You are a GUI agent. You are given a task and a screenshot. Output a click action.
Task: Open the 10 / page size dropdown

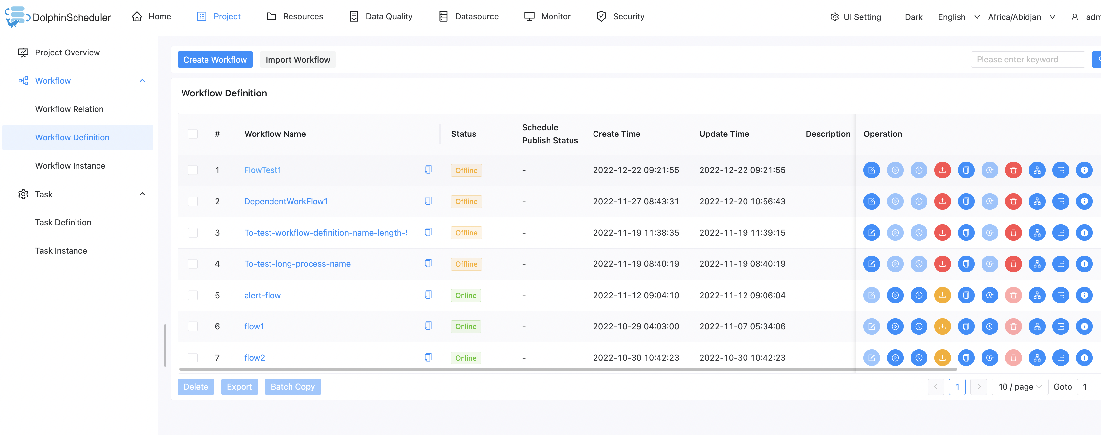tap(1019, 387)
